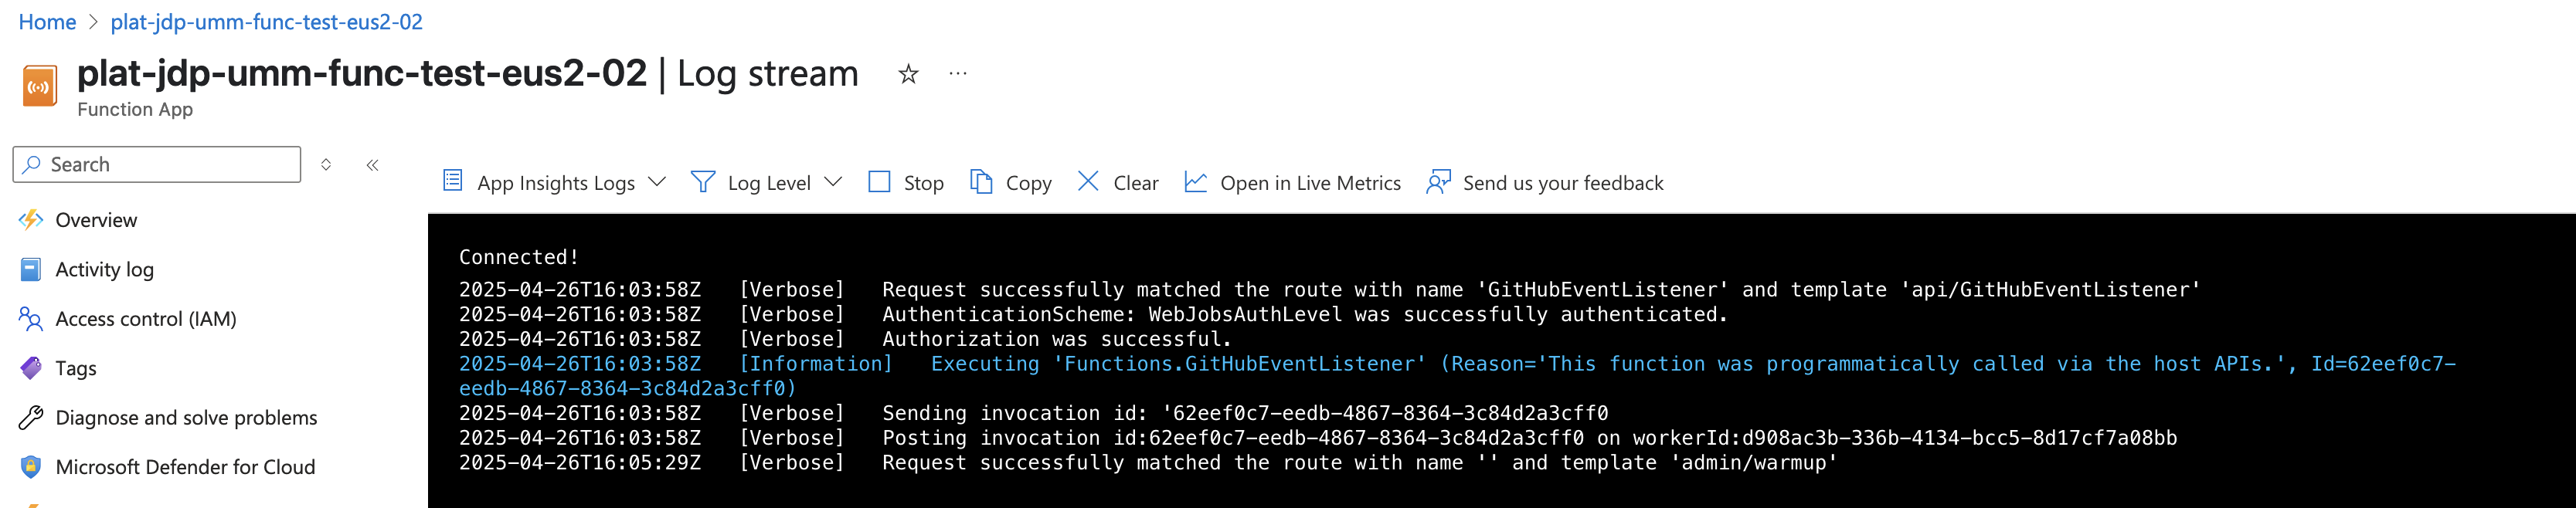Image resolution: width=2576 pixels, height=508 pixels.
Task: Open Access control (IAM)
Action: point(146,319)
